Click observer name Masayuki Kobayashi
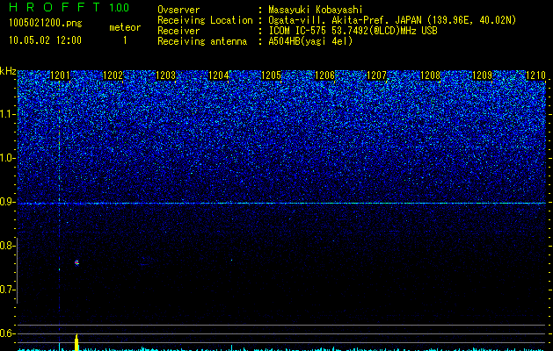Viewport: 553px width, 351px height. point(316,10)
